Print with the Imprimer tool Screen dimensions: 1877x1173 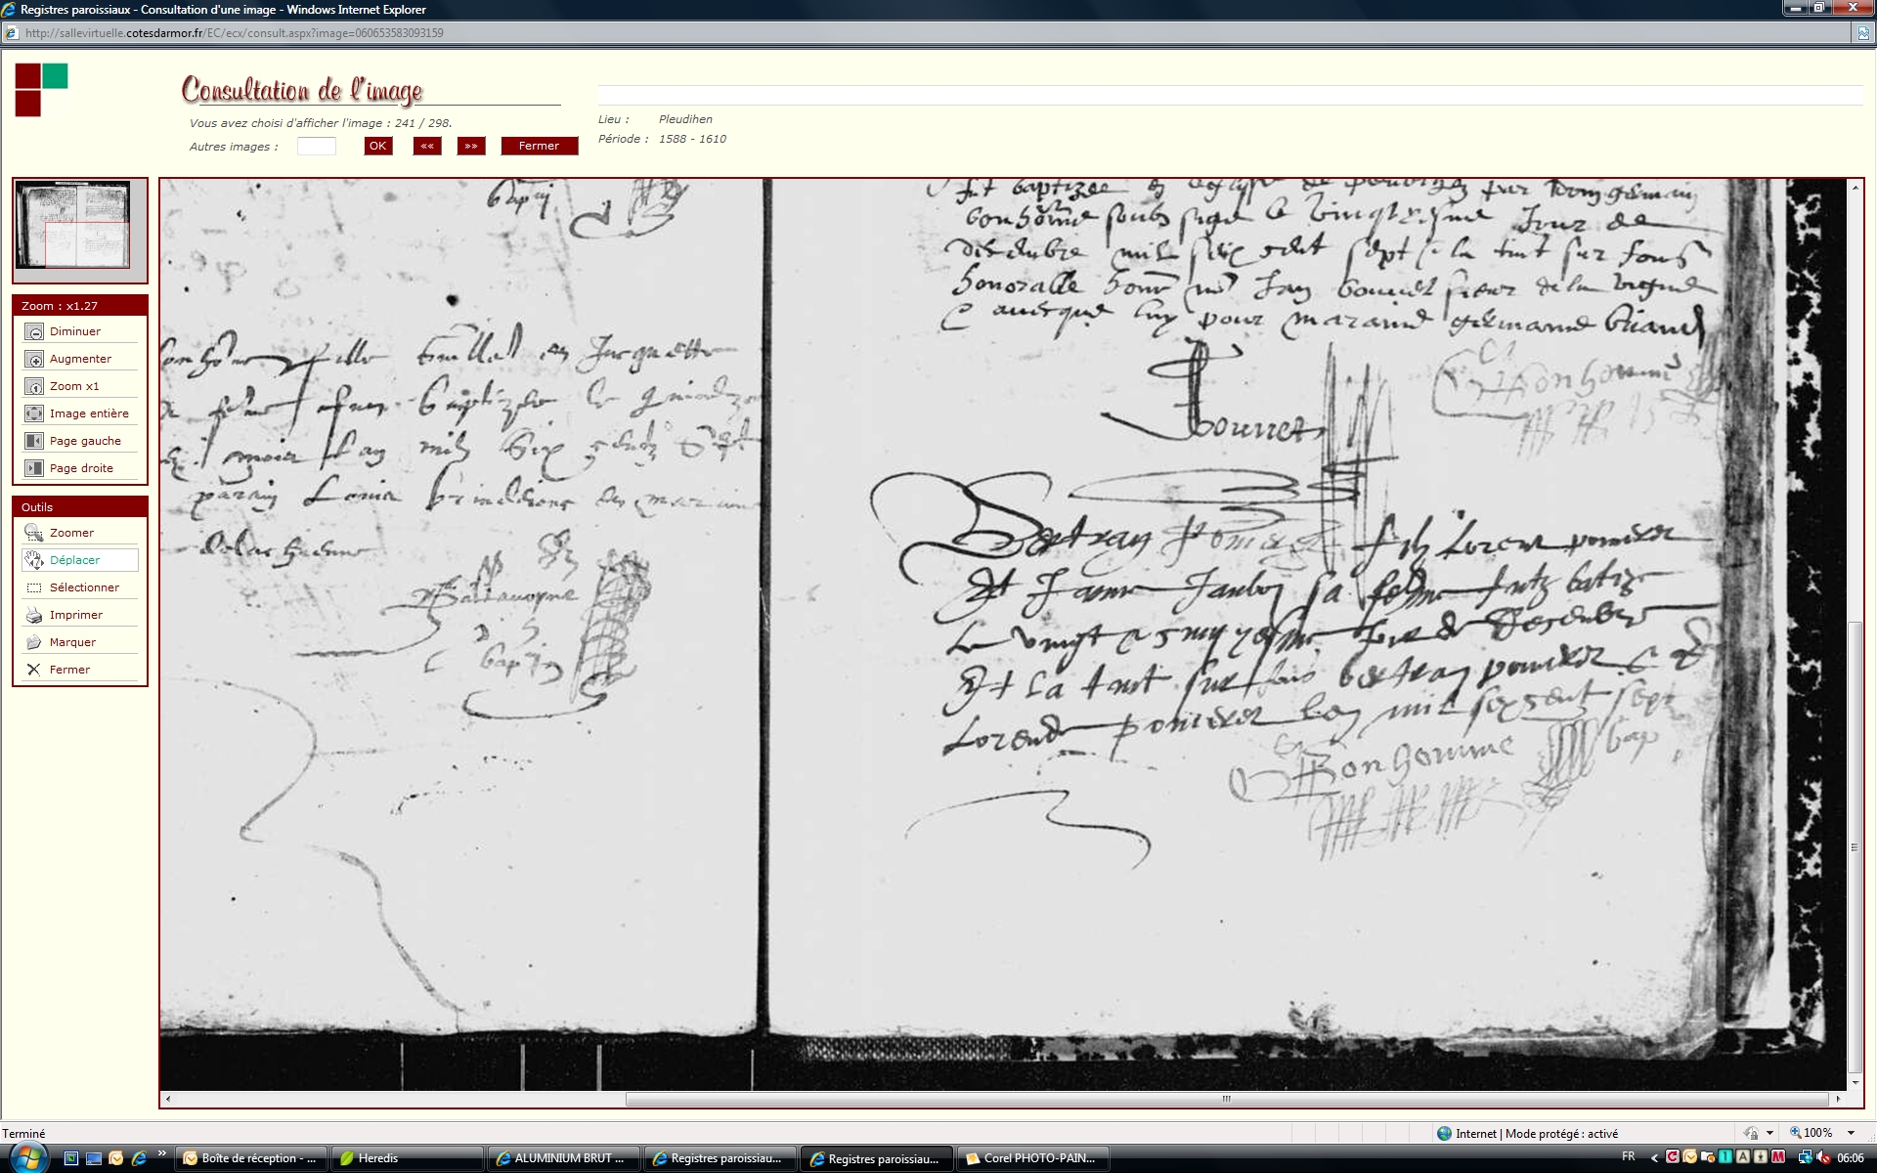[34, 616]
